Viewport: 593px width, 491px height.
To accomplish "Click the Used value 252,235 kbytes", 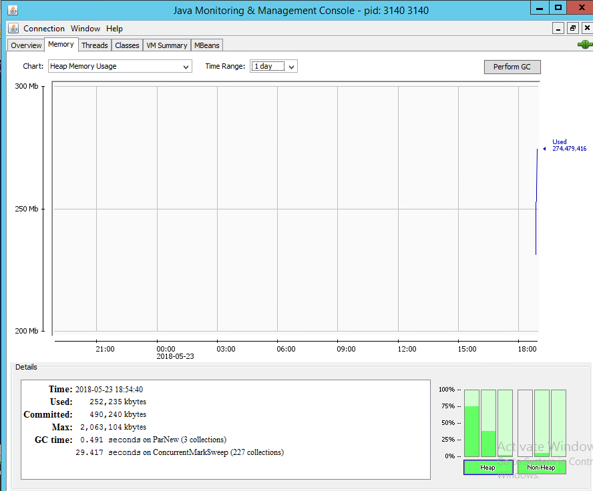I will (118, 402).
